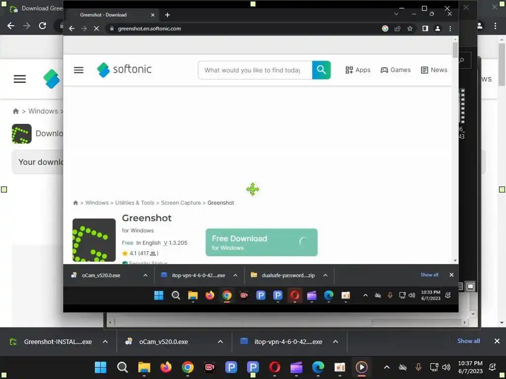Click the rating '4.1 (417' text
The height and width of the screenshot is (379, 506).
140,253
